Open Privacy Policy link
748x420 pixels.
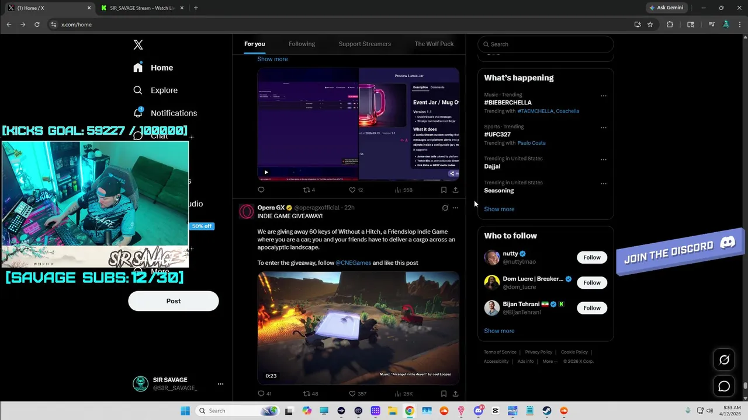538,352
